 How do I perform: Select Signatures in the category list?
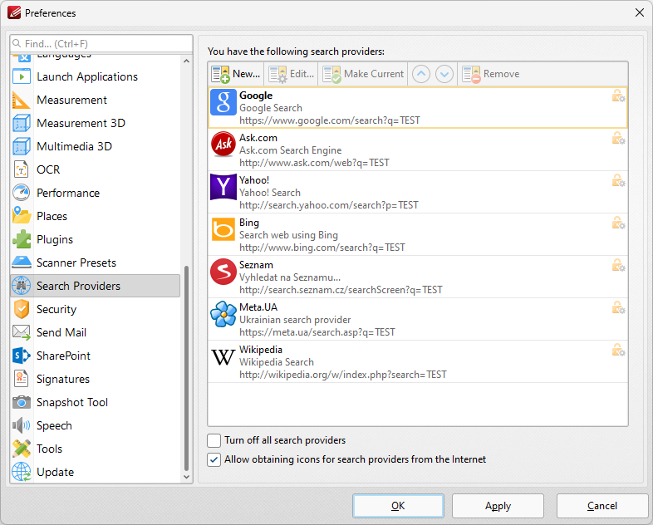[96, 380]
